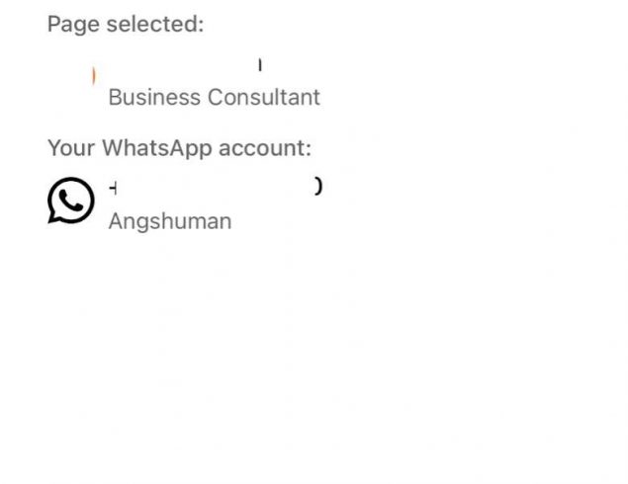Screen dimensions: 628x484
Task: Click the word "Page" in top heading
Action: tap(69, 25)
